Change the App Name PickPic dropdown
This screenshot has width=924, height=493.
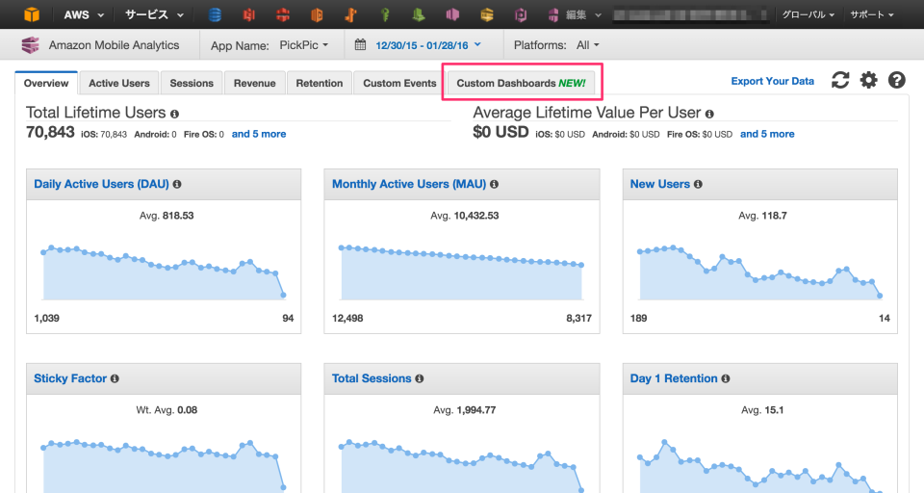(x=303, y=45)
